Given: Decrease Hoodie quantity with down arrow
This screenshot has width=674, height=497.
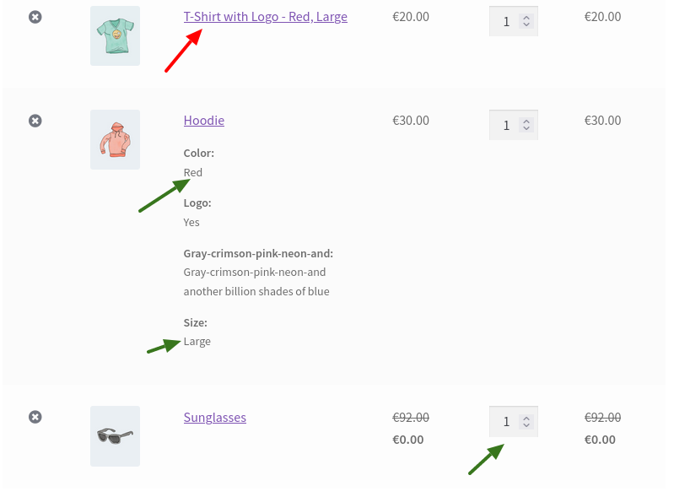Looking at the screenshot, I should pyautogui.click(x=526, y=128).
